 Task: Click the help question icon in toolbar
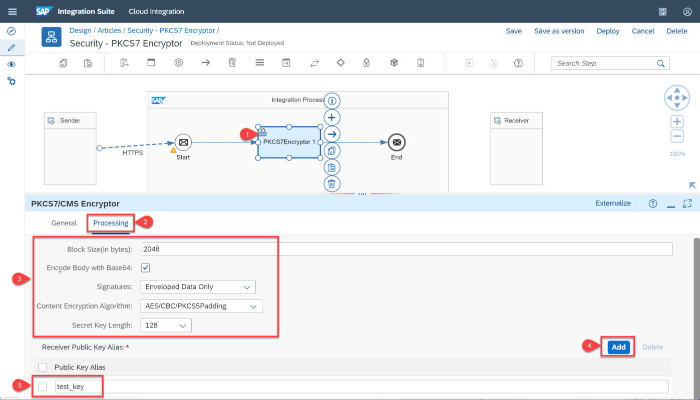pos(519,63)
